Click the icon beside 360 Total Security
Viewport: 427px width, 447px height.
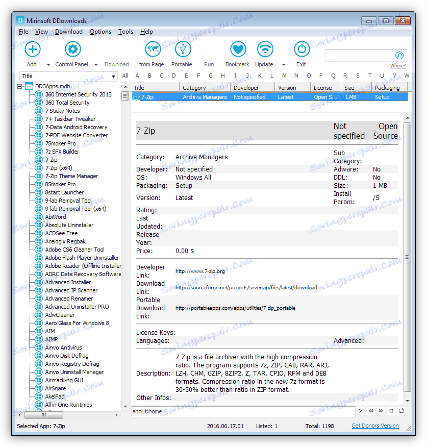tap(38, 103)
